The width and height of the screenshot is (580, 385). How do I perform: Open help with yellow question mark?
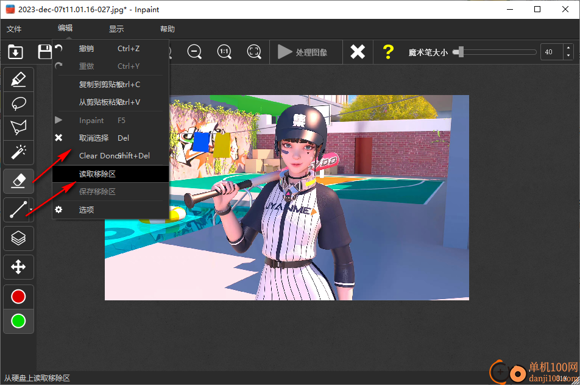pyautogui.click(x=388, y=52)
